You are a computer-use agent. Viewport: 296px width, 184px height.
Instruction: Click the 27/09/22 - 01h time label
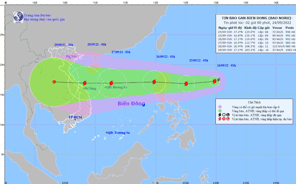[x=121, y=52]
